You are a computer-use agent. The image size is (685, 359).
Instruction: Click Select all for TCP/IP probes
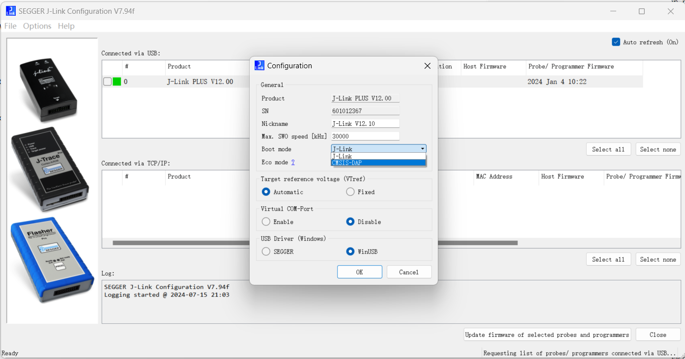pos(608,259)
